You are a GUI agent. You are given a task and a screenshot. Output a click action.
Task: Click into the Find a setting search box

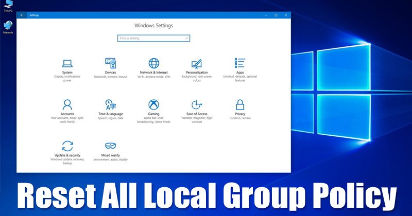[x=153, y=39]
